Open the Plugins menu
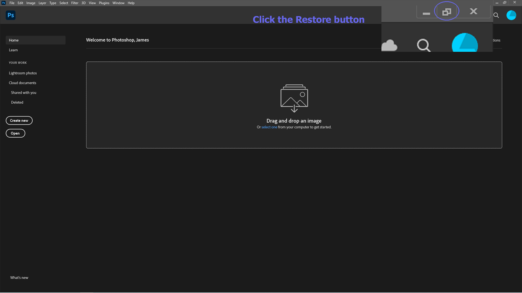Viewport: 522px width, 293px height. tap(104, 3)
